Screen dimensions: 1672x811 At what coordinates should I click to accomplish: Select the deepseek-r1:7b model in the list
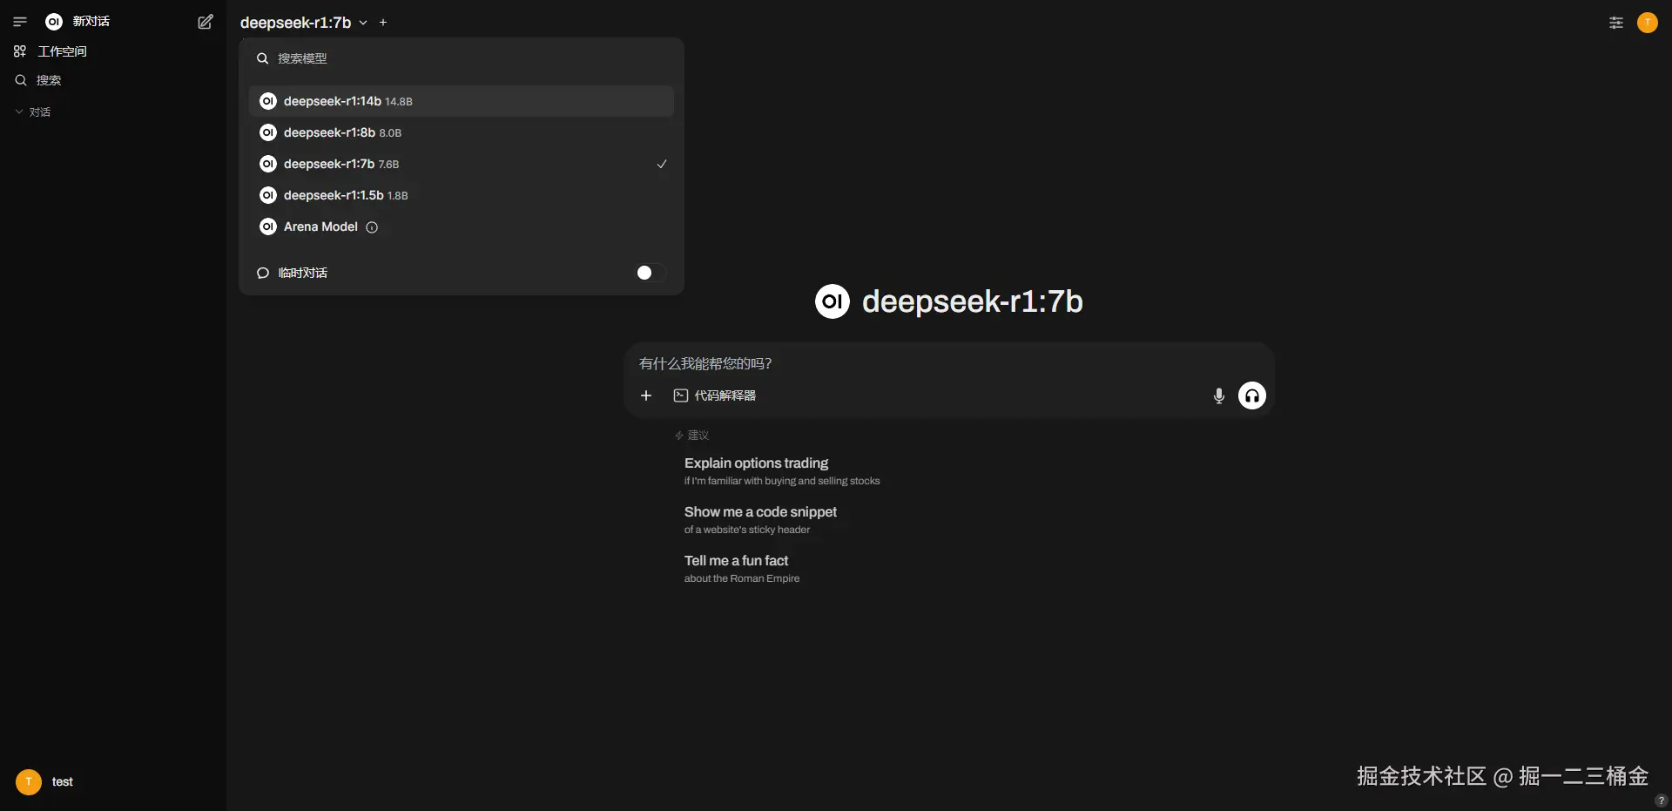pyautogui.click(x=462, y=164)
